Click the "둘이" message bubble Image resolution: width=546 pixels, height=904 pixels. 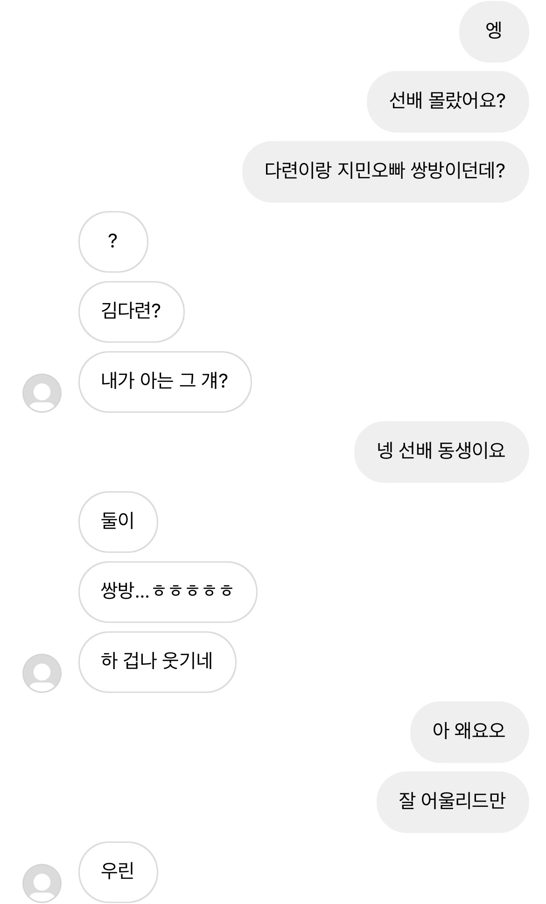[x=118, y=522]
